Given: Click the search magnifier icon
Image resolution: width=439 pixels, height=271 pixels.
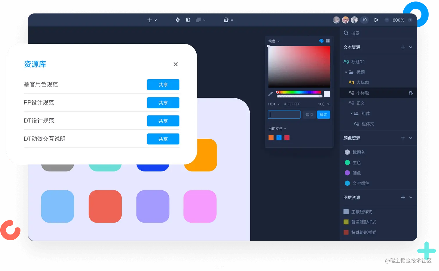Looking at the screenshot, I should point(346,33).
